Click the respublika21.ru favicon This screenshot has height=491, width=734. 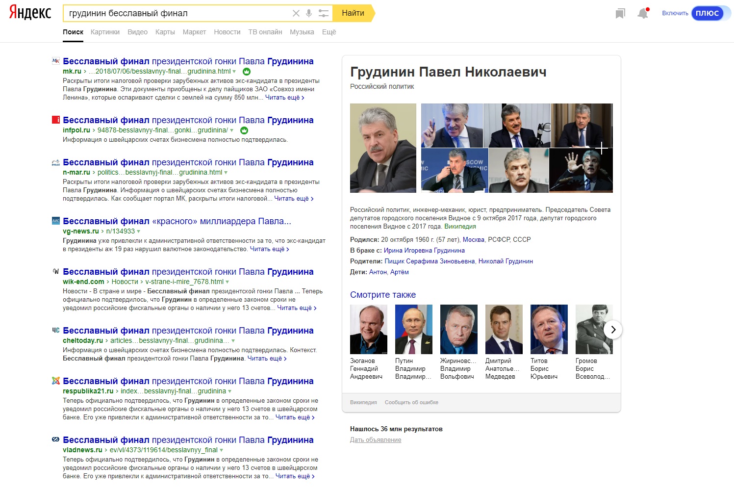[55, 381]
